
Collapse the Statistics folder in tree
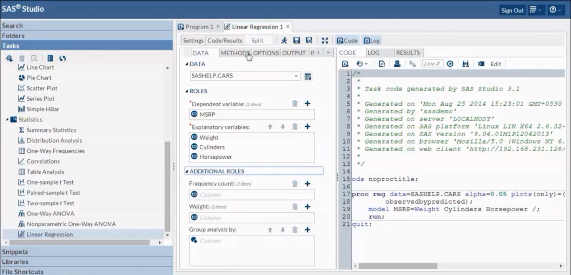7,120
